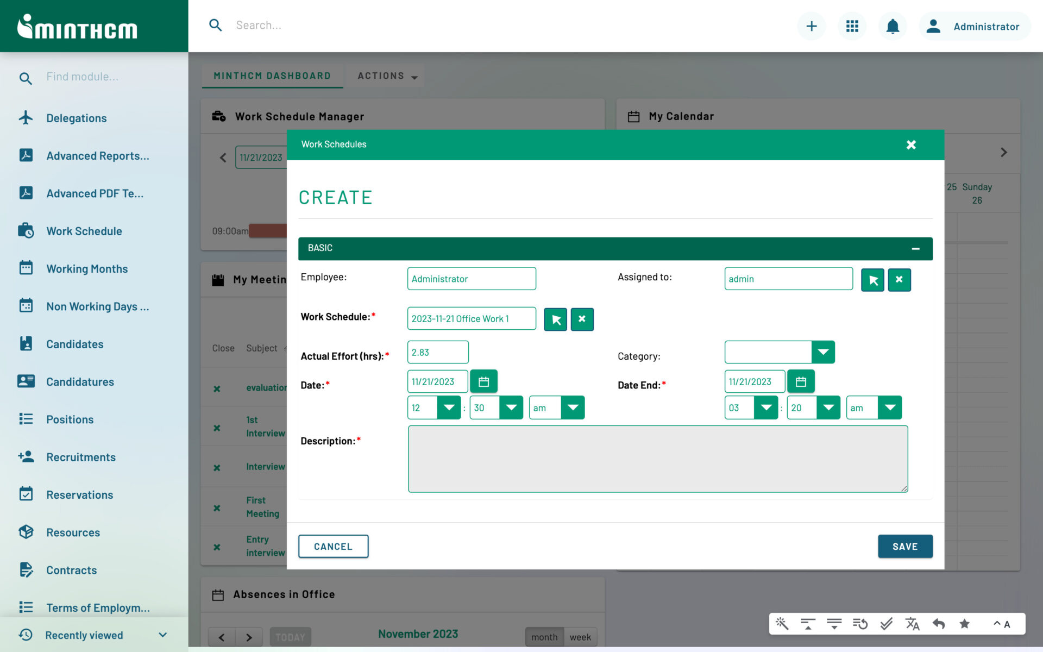Expand the start time hours dropdown
Screen dimensions: 1043x652
point(449,407)
